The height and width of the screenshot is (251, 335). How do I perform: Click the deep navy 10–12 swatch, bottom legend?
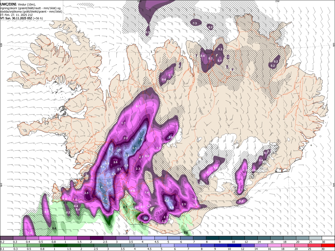tap(234, 245)
